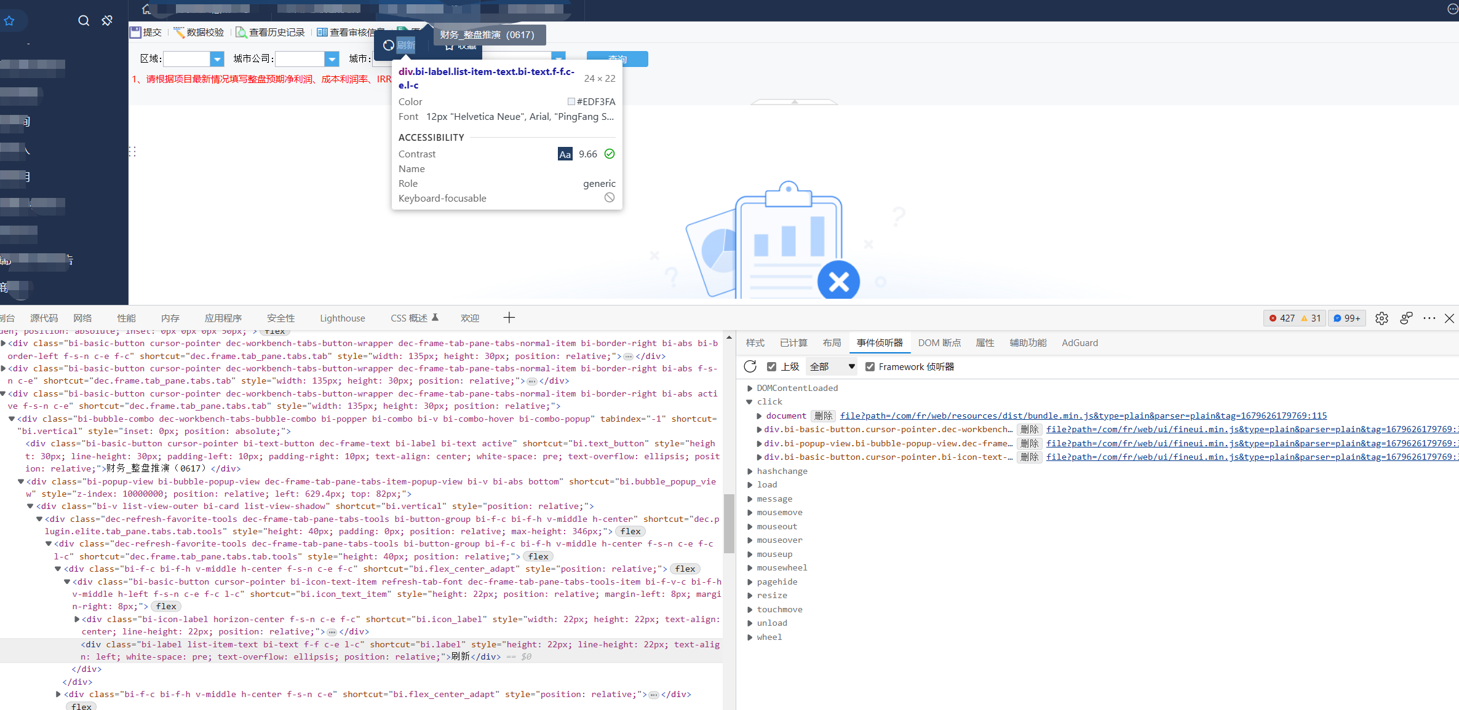Viewport: 1459px width, 710px height.
Task: Go to the home tab icon
Action: (x=146, y=9)
